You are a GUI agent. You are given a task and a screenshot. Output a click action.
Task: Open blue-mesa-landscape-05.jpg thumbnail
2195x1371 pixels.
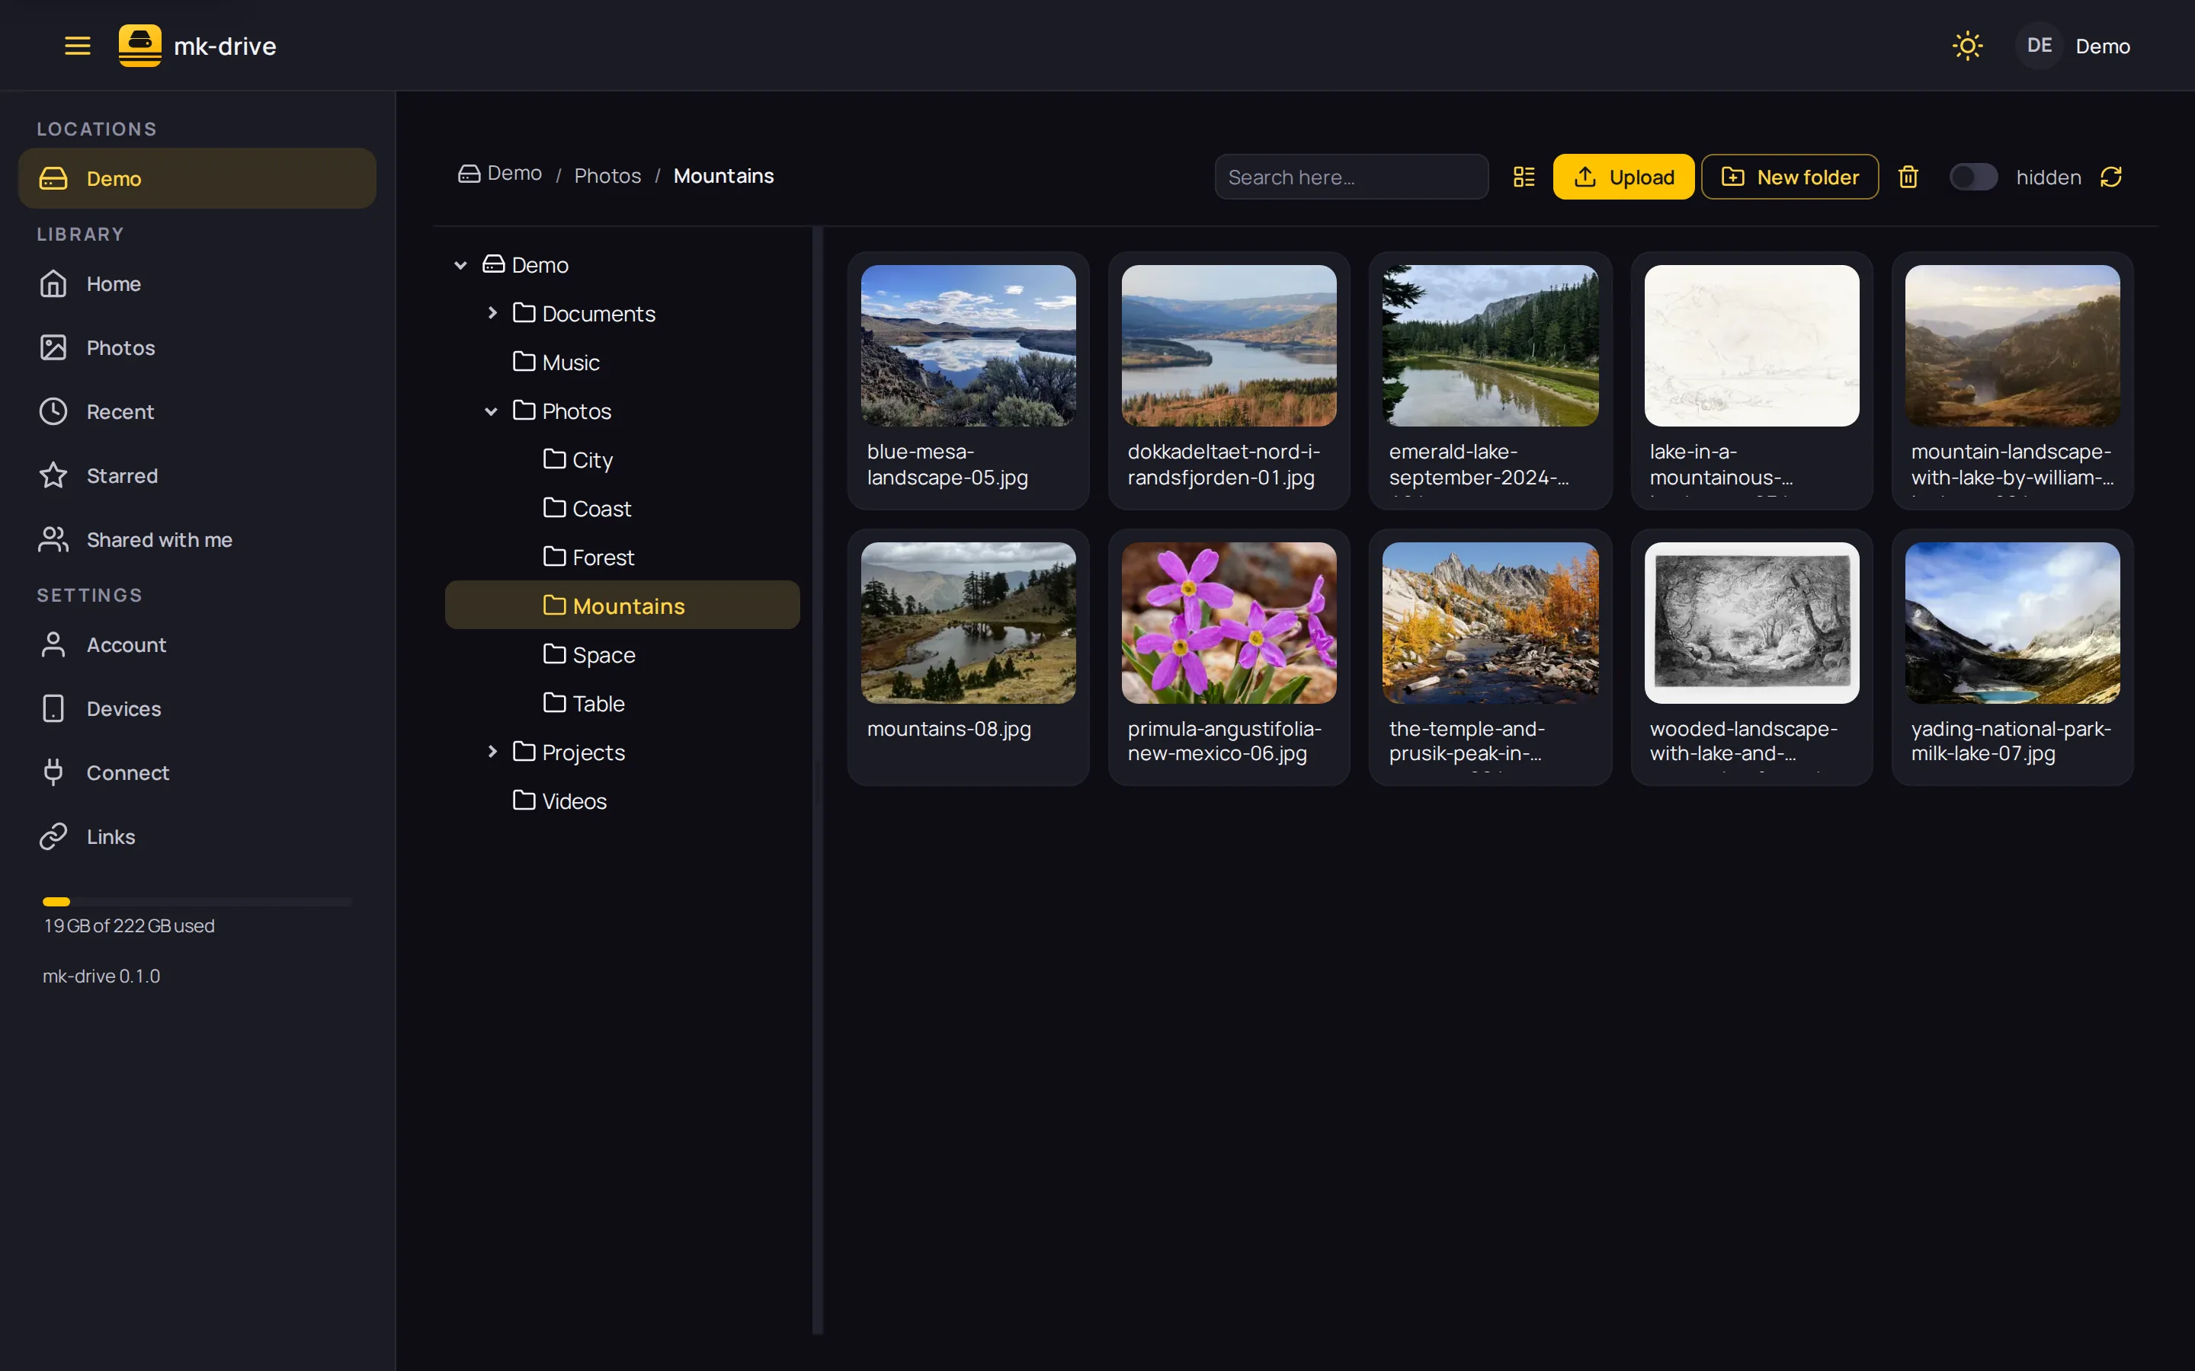point(968,346)
